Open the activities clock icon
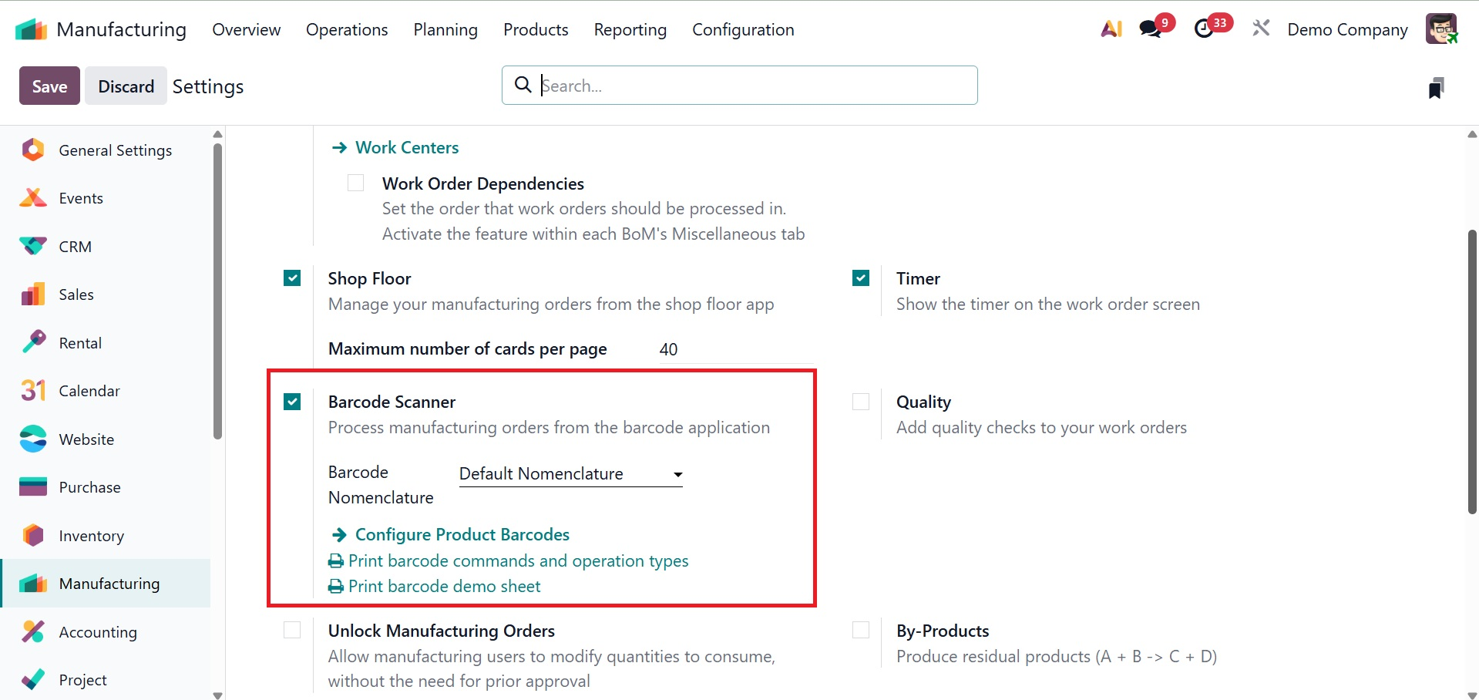 pos(1204,29)
